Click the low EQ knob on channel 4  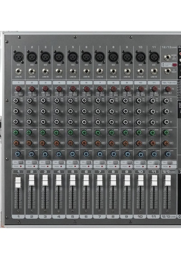click(57, 122)
